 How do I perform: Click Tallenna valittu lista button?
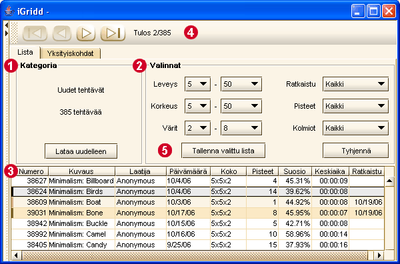[223, 151]
